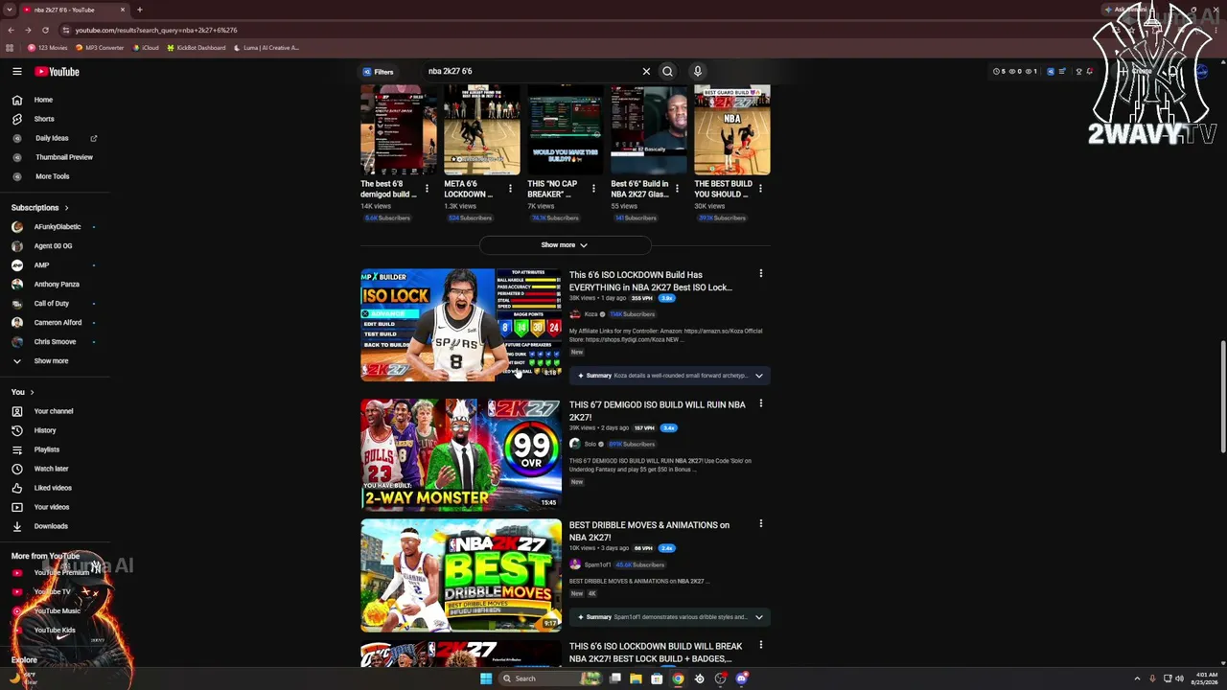Expand the Subscriptions section
Viewport: 1227px width, 690px height.
click(x=39, y=208)
